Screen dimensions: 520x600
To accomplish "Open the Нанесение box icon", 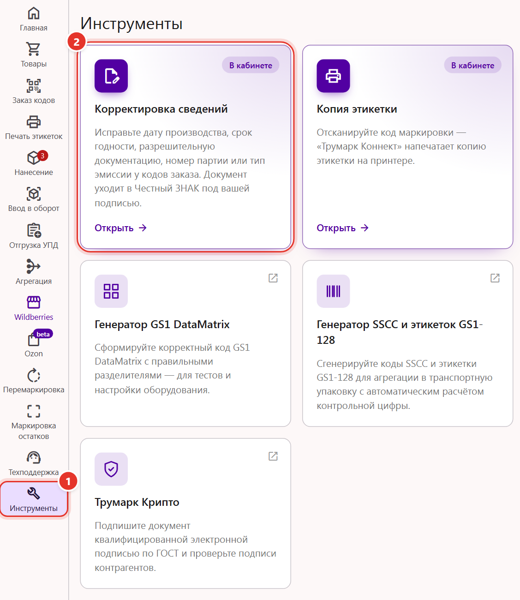I will tap(34, 158).
